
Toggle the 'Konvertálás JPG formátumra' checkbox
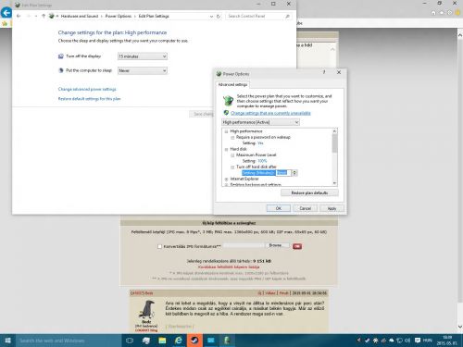click(x=159, y=246)
